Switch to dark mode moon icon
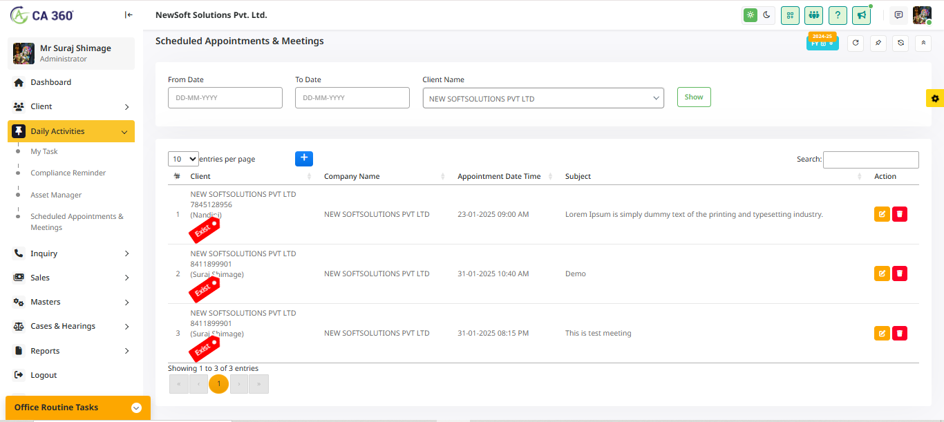 766,15
